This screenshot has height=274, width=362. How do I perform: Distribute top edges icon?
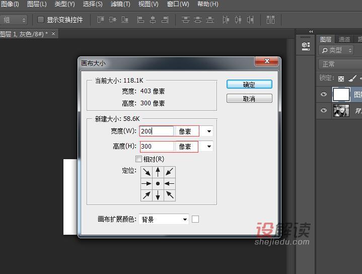pos(186,20)
